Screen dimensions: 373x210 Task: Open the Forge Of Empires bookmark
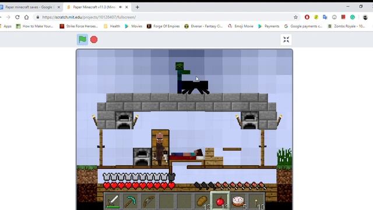(163, 26)
